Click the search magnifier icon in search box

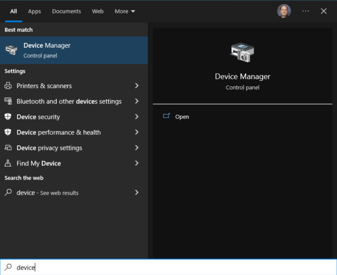(x=8, y=267)
